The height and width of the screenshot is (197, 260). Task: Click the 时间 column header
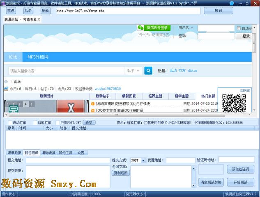pos(22,128)
